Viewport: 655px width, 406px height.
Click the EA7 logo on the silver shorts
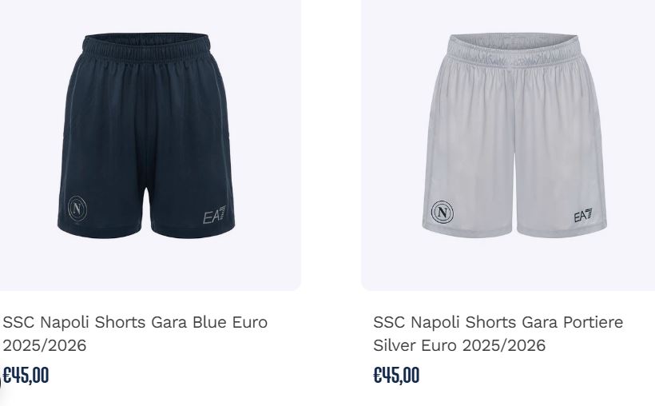(x=583, y=215)
